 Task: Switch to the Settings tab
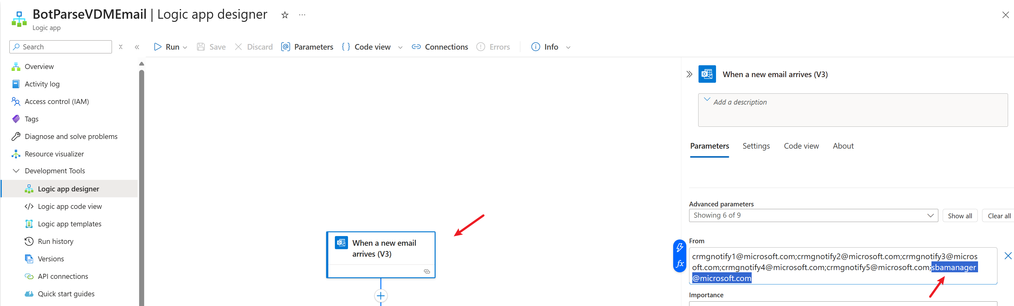756,146
